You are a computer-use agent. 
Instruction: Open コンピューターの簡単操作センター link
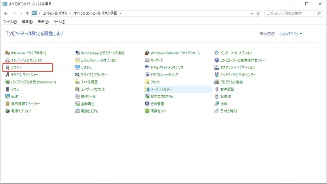click(x=243, y=60)
